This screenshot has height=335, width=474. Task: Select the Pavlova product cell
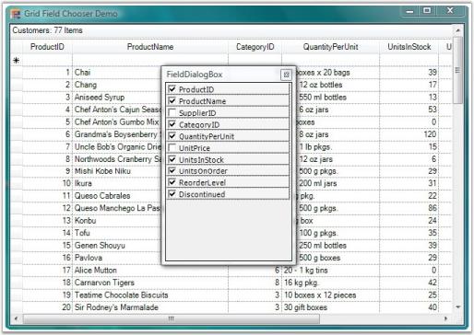(117, 258)
